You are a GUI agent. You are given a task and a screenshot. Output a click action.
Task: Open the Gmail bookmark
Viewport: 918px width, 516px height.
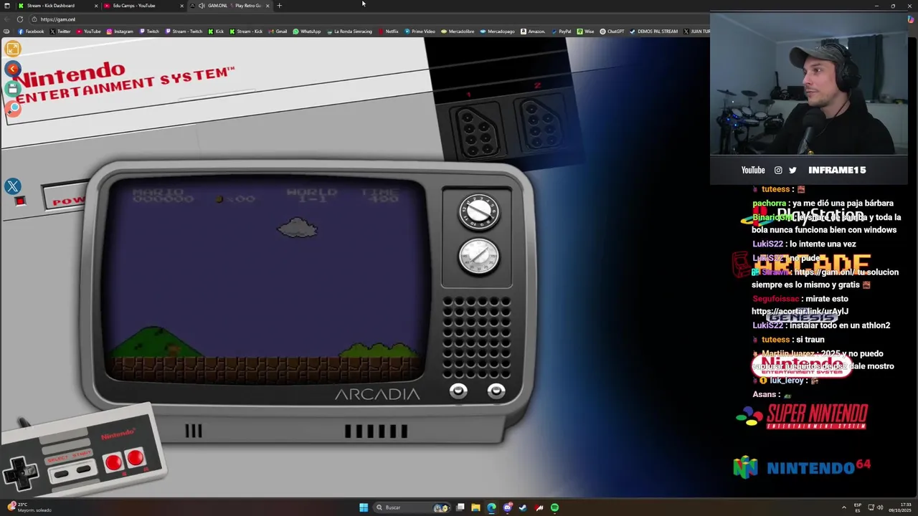pos(278,32)
